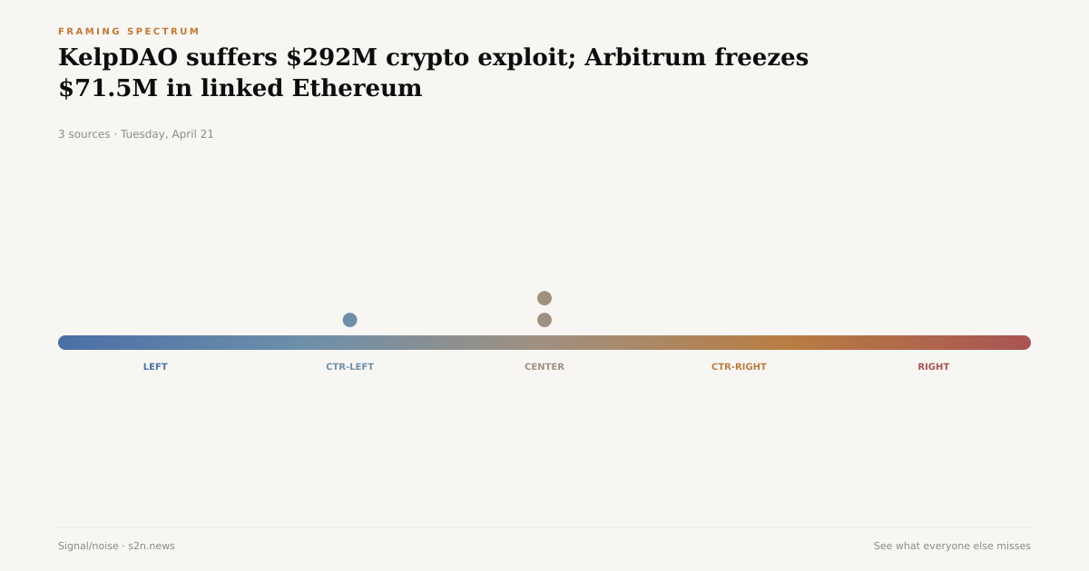This screenshot has height=571, width=1089.
Task: Click the FRAMING SPECTRUM heading label
Action: [x=129, y=32]
